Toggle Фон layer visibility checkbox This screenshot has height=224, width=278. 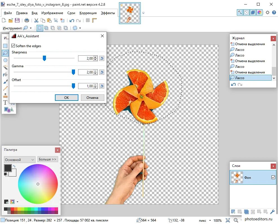pyautogui.click(x=273, y=177)
